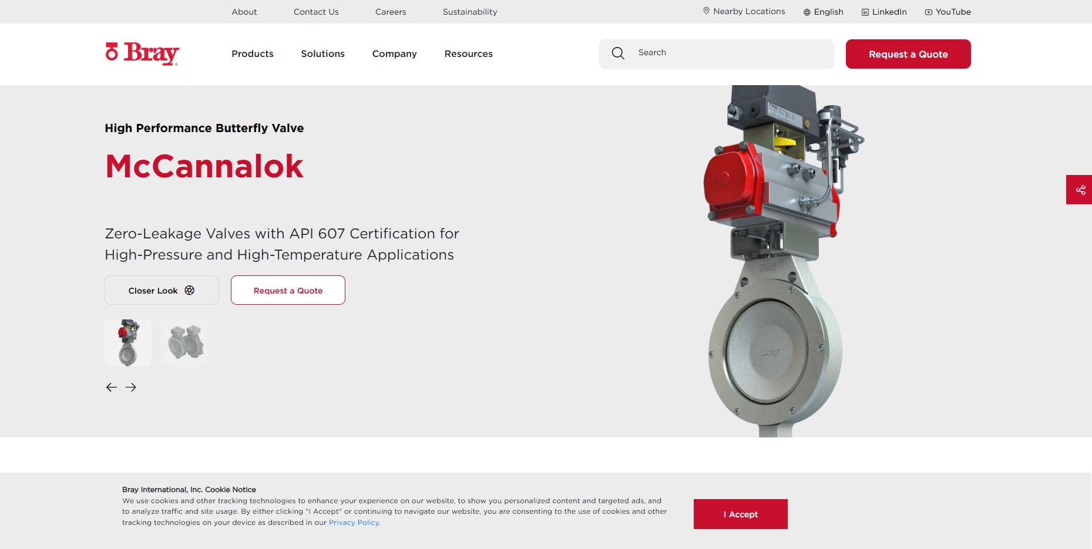Open the share icon panel

pos(1080,190)
